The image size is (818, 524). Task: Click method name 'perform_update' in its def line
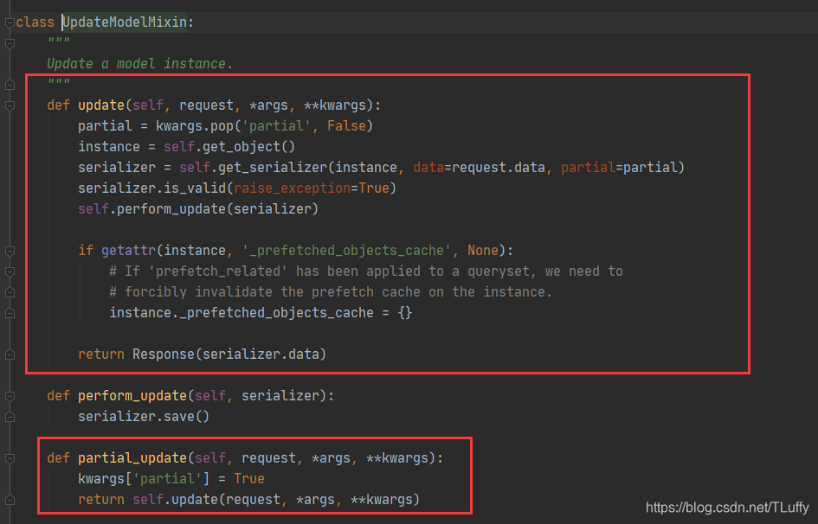pos(132,396)
